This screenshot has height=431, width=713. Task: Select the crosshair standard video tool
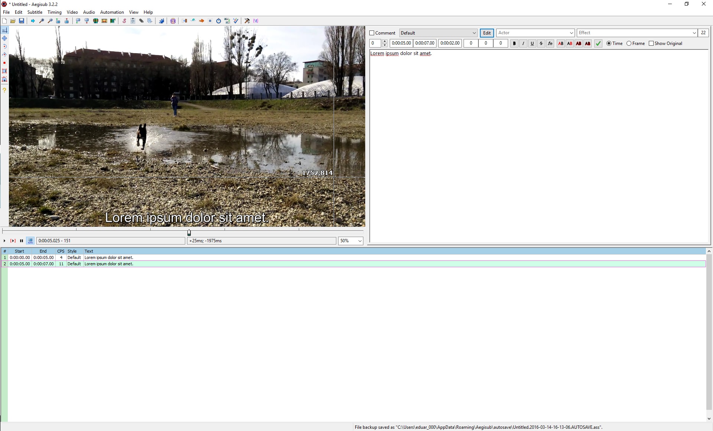(x=4, y=30)
